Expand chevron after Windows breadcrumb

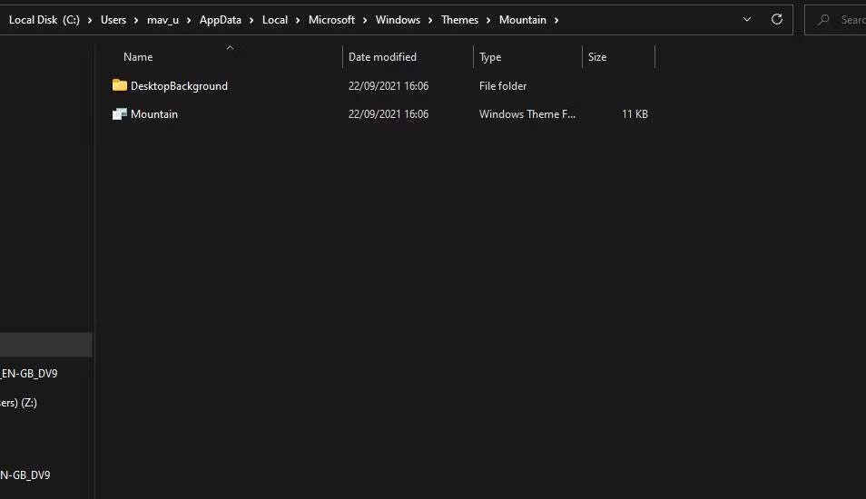[430, 21]
